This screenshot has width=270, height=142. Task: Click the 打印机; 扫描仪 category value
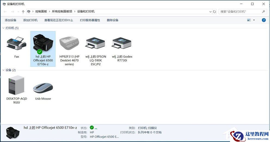[x=148, y=128]
